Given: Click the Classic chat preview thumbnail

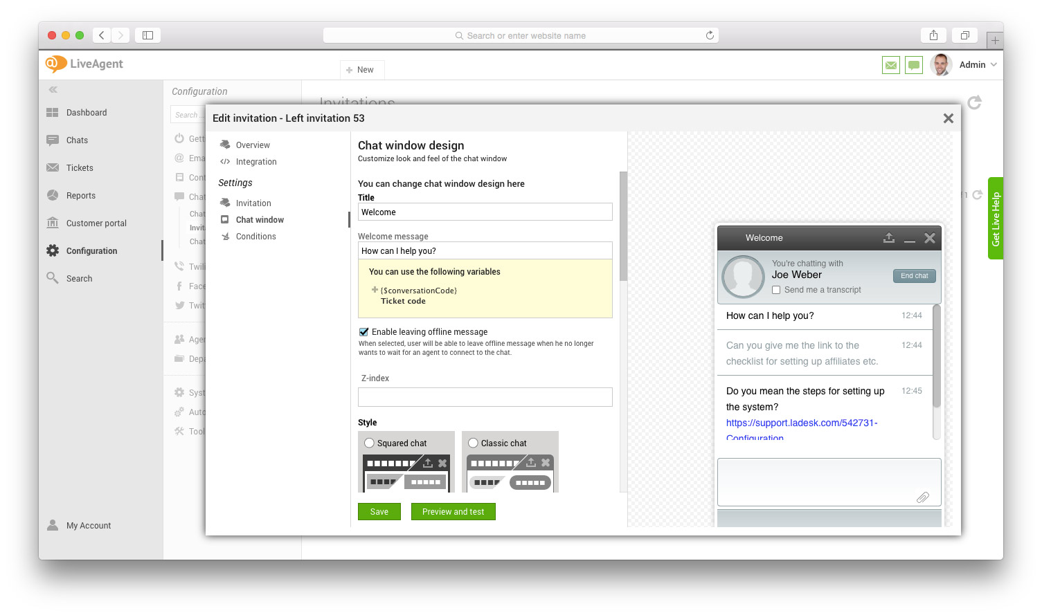Looking at the screenshot, I should pyautogui.click(x=510, y=473).
